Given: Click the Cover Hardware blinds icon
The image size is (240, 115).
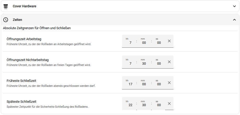Looking at the screenshot, I should 6,7.
